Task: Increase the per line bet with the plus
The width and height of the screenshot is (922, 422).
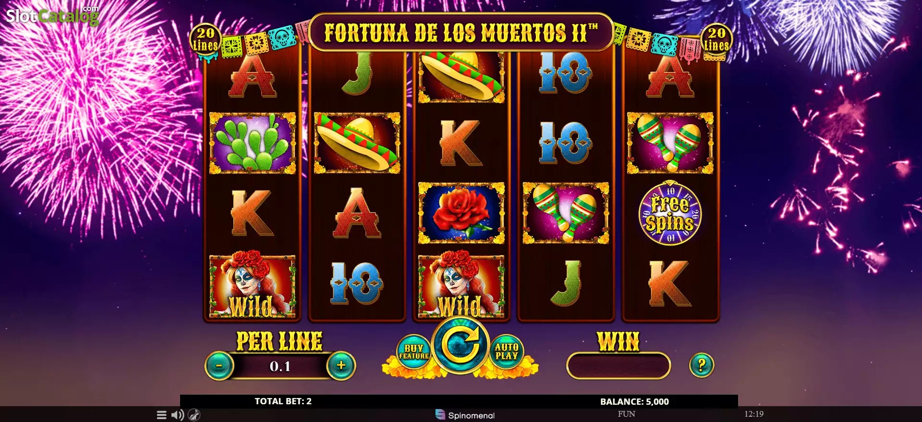Action: pos(341,366)
